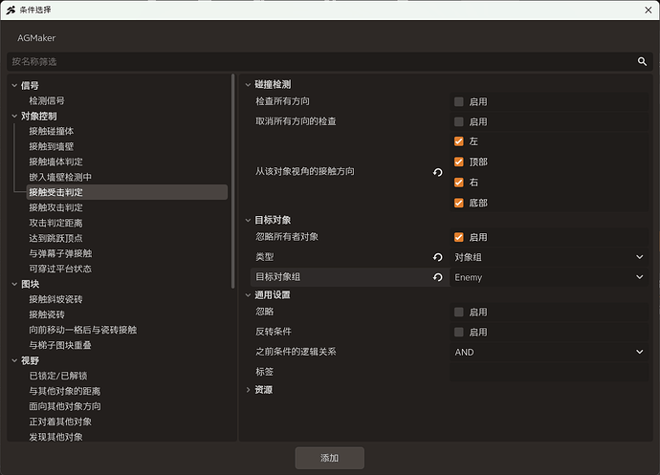
Task: Click the condition list vertical scrollbar
Action: (x=233, y=181)
